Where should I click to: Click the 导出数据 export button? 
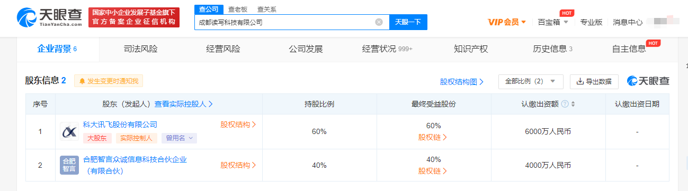pos(594,81)
